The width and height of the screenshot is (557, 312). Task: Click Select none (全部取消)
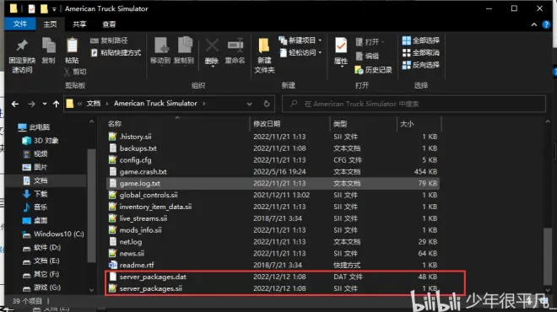tap(421, 53)
